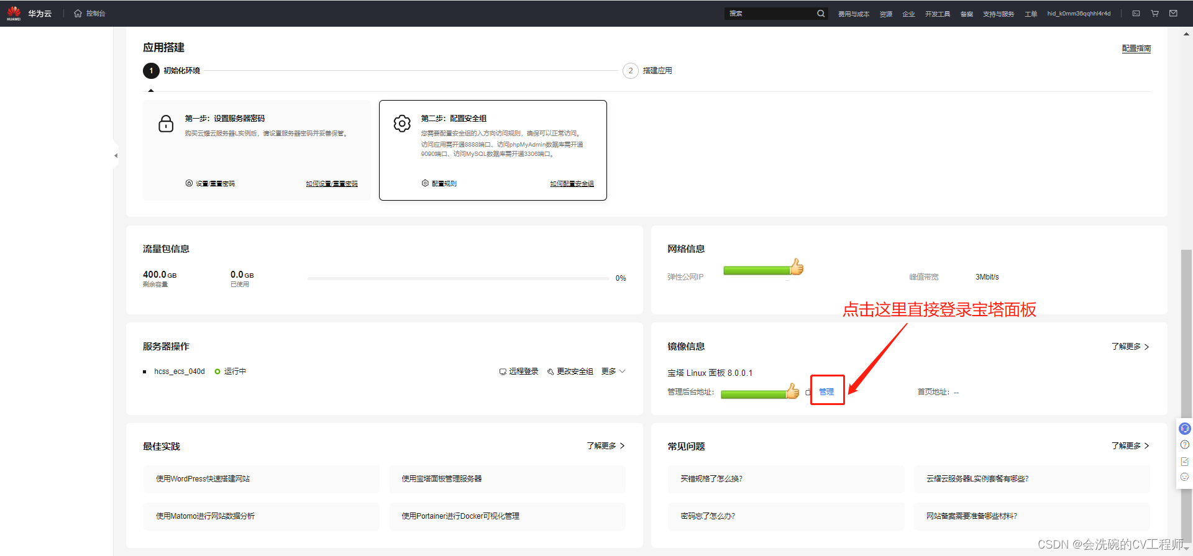Viewport: 1193px width, 556px height.
Task: Expand 了解更多 in the 镜像信息 section
Action: 1130,347
